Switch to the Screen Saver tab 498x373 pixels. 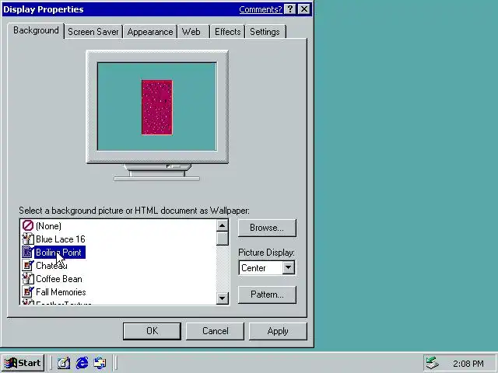[x=93, y=32]
